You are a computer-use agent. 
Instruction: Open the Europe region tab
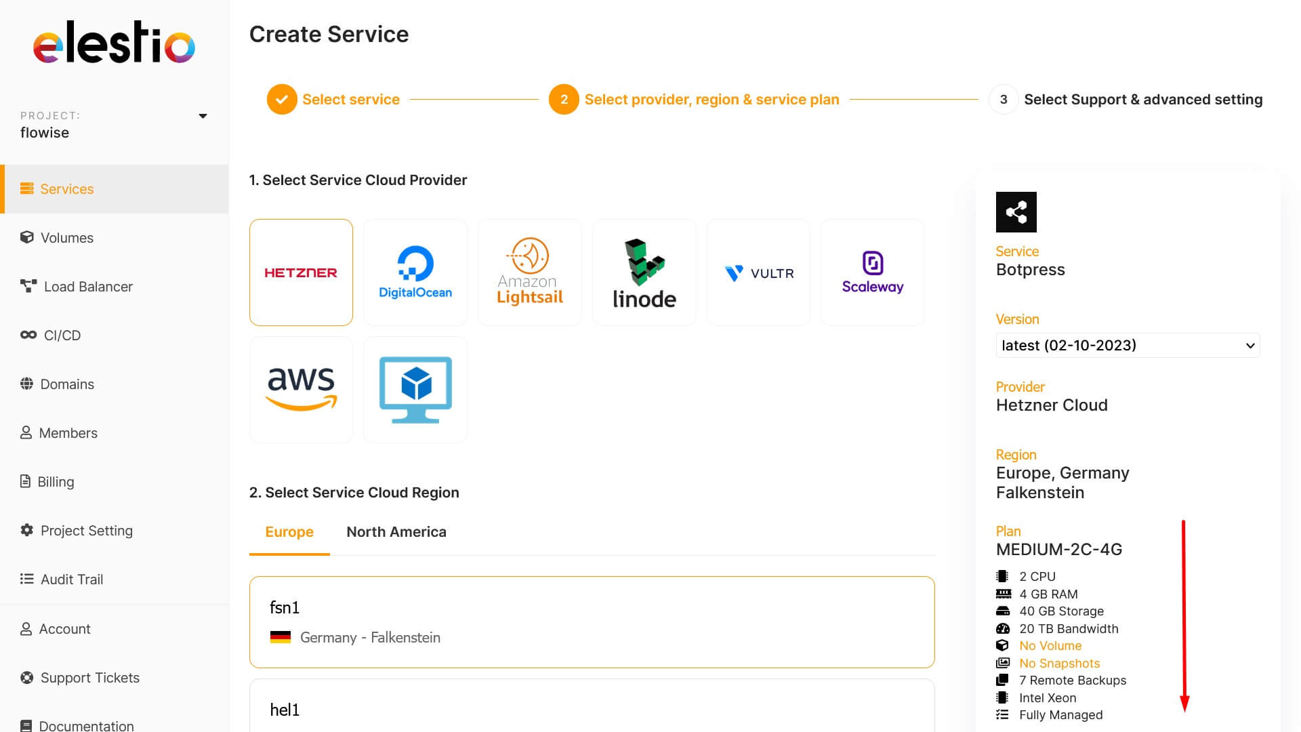289,532
